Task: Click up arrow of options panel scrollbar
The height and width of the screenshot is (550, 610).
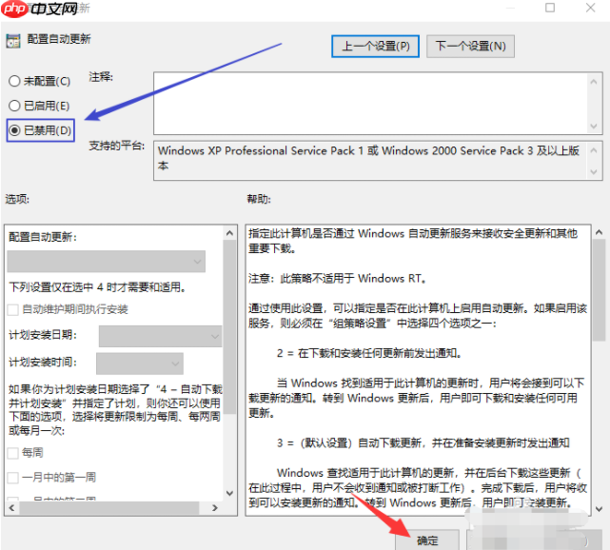Action: (229, 233)
